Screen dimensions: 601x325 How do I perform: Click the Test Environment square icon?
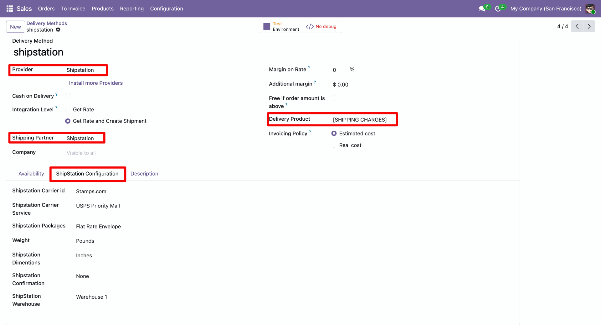click(x=267, y=26)
